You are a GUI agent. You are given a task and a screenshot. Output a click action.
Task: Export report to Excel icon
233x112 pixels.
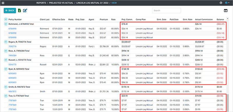(x=20, y=10)
